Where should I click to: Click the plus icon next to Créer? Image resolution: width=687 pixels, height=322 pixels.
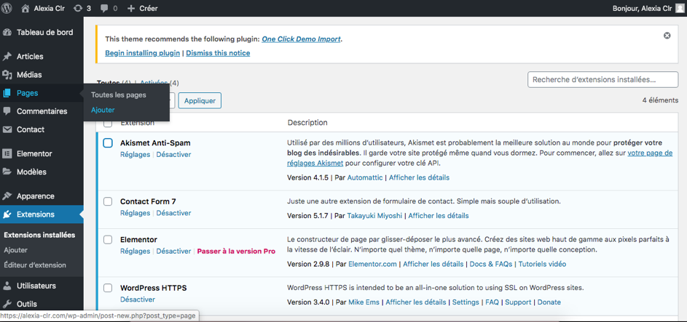pyautogui.click(x=130, y=8)
